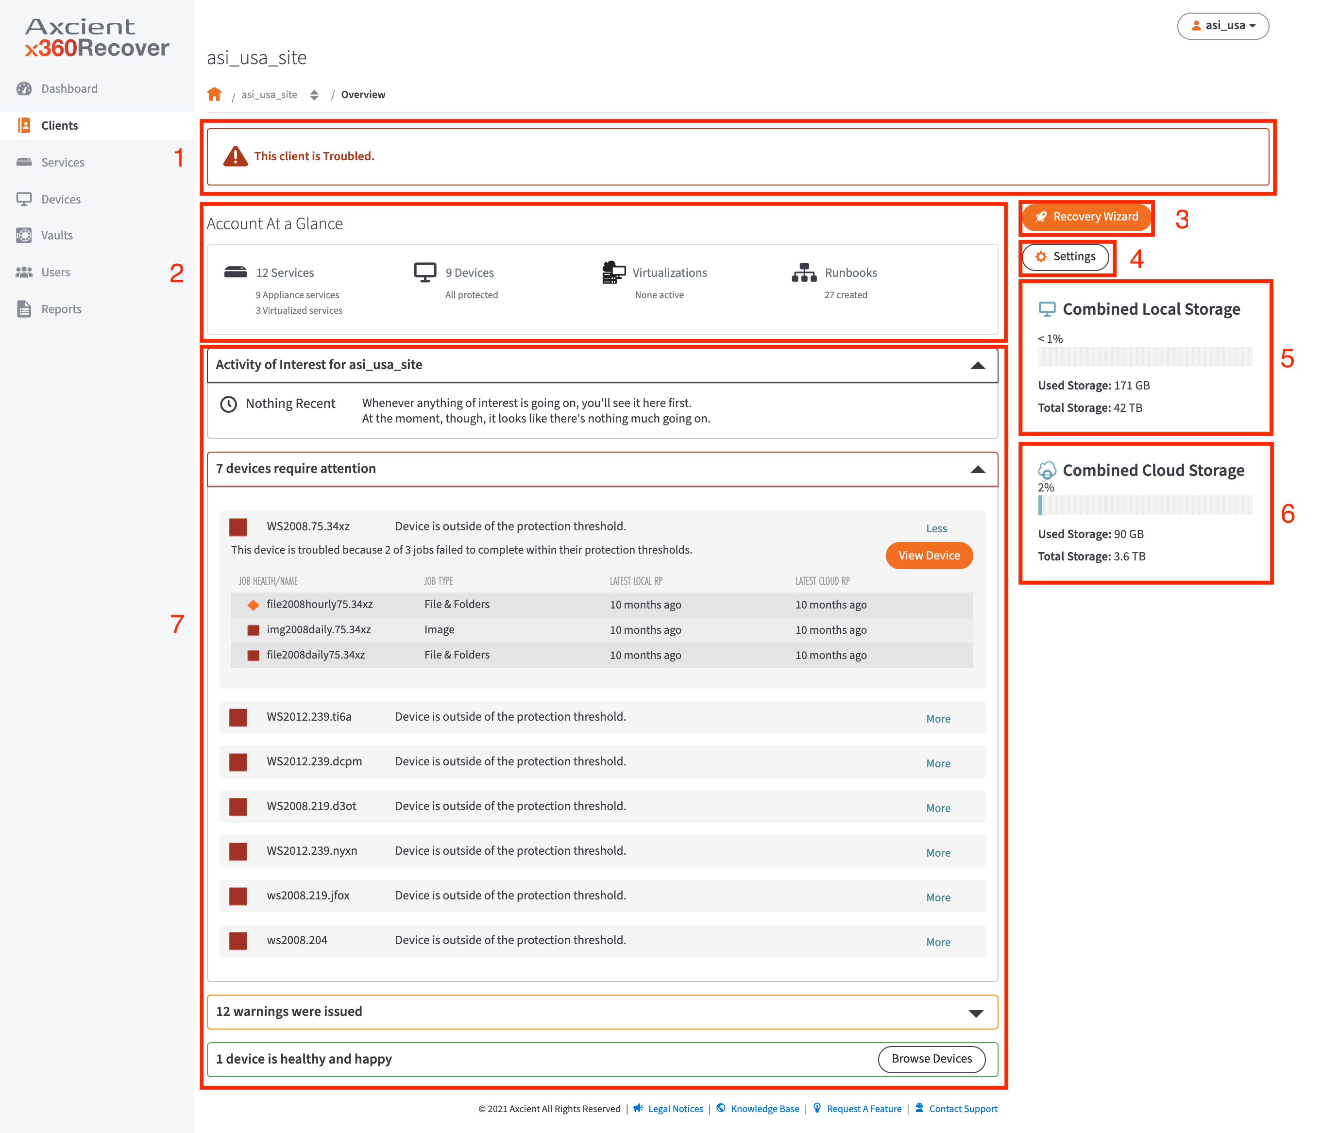Click Less to hide WS2008.75.34xz details
The height and width of the screenshot is (1133, 1322).
[x=937, y=527]
